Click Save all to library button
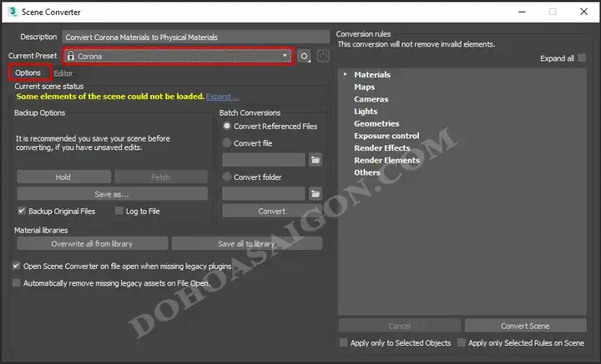 pyautogui.click(x=247, y=243)
